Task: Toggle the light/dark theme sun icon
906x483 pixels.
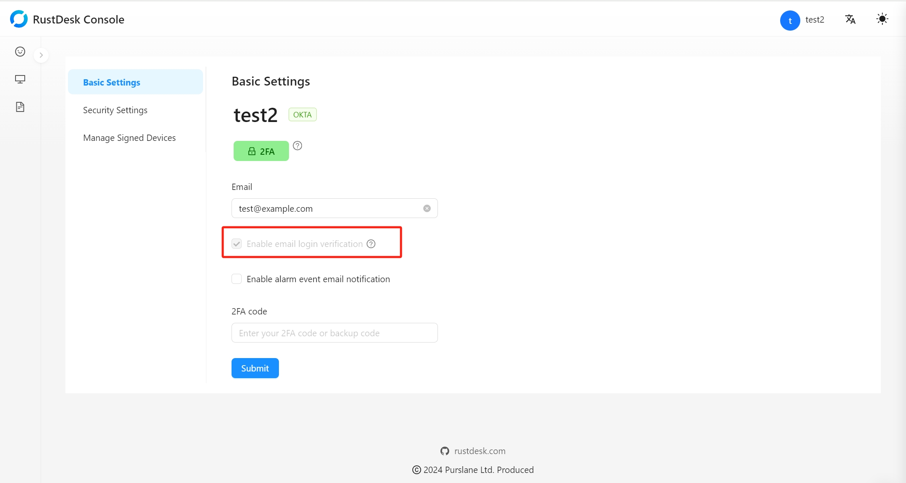Action: pos(883,19)
